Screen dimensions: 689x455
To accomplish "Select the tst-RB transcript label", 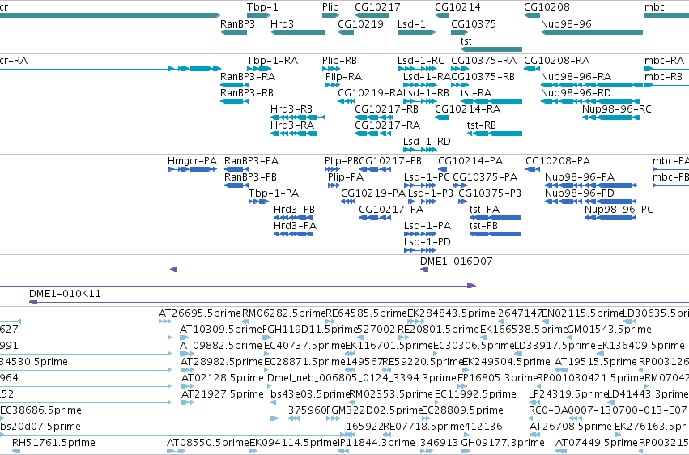I will pos(481,125).
